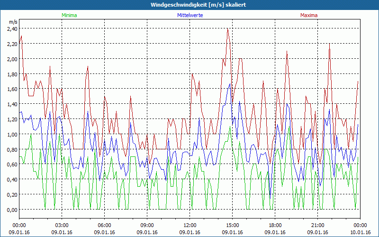
Task: Click the 06:00 time axis label
Action: [104, 226]
